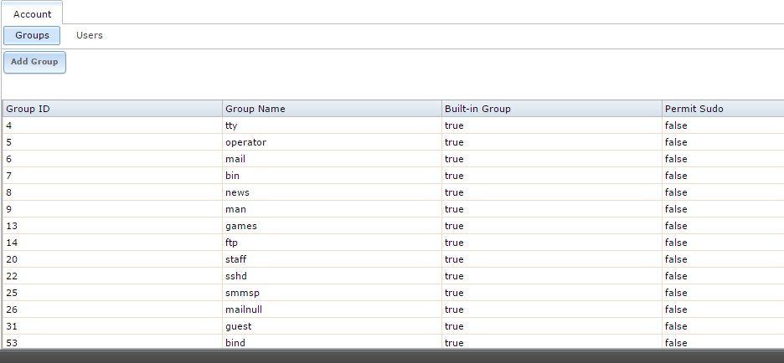Select the staff group row
Image resolution: width=784 pixels, height=363 pixels.
pos(393,259)
